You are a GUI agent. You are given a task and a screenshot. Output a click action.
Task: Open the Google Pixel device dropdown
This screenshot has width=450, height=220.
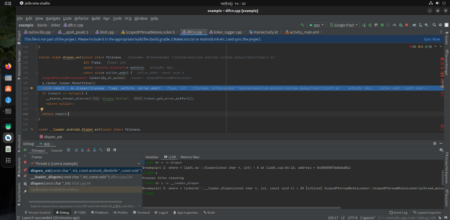343,25
